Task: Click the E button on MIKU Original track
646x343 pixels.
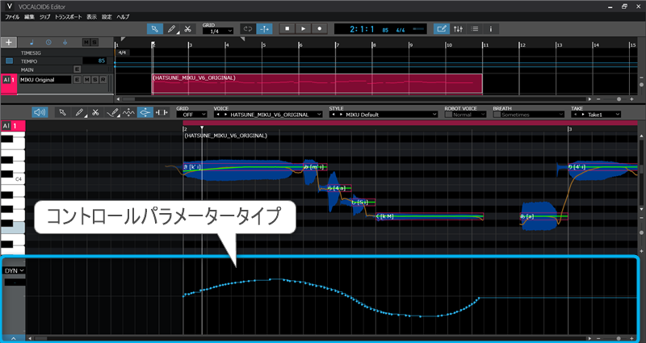Action: (x=77, y=80)
